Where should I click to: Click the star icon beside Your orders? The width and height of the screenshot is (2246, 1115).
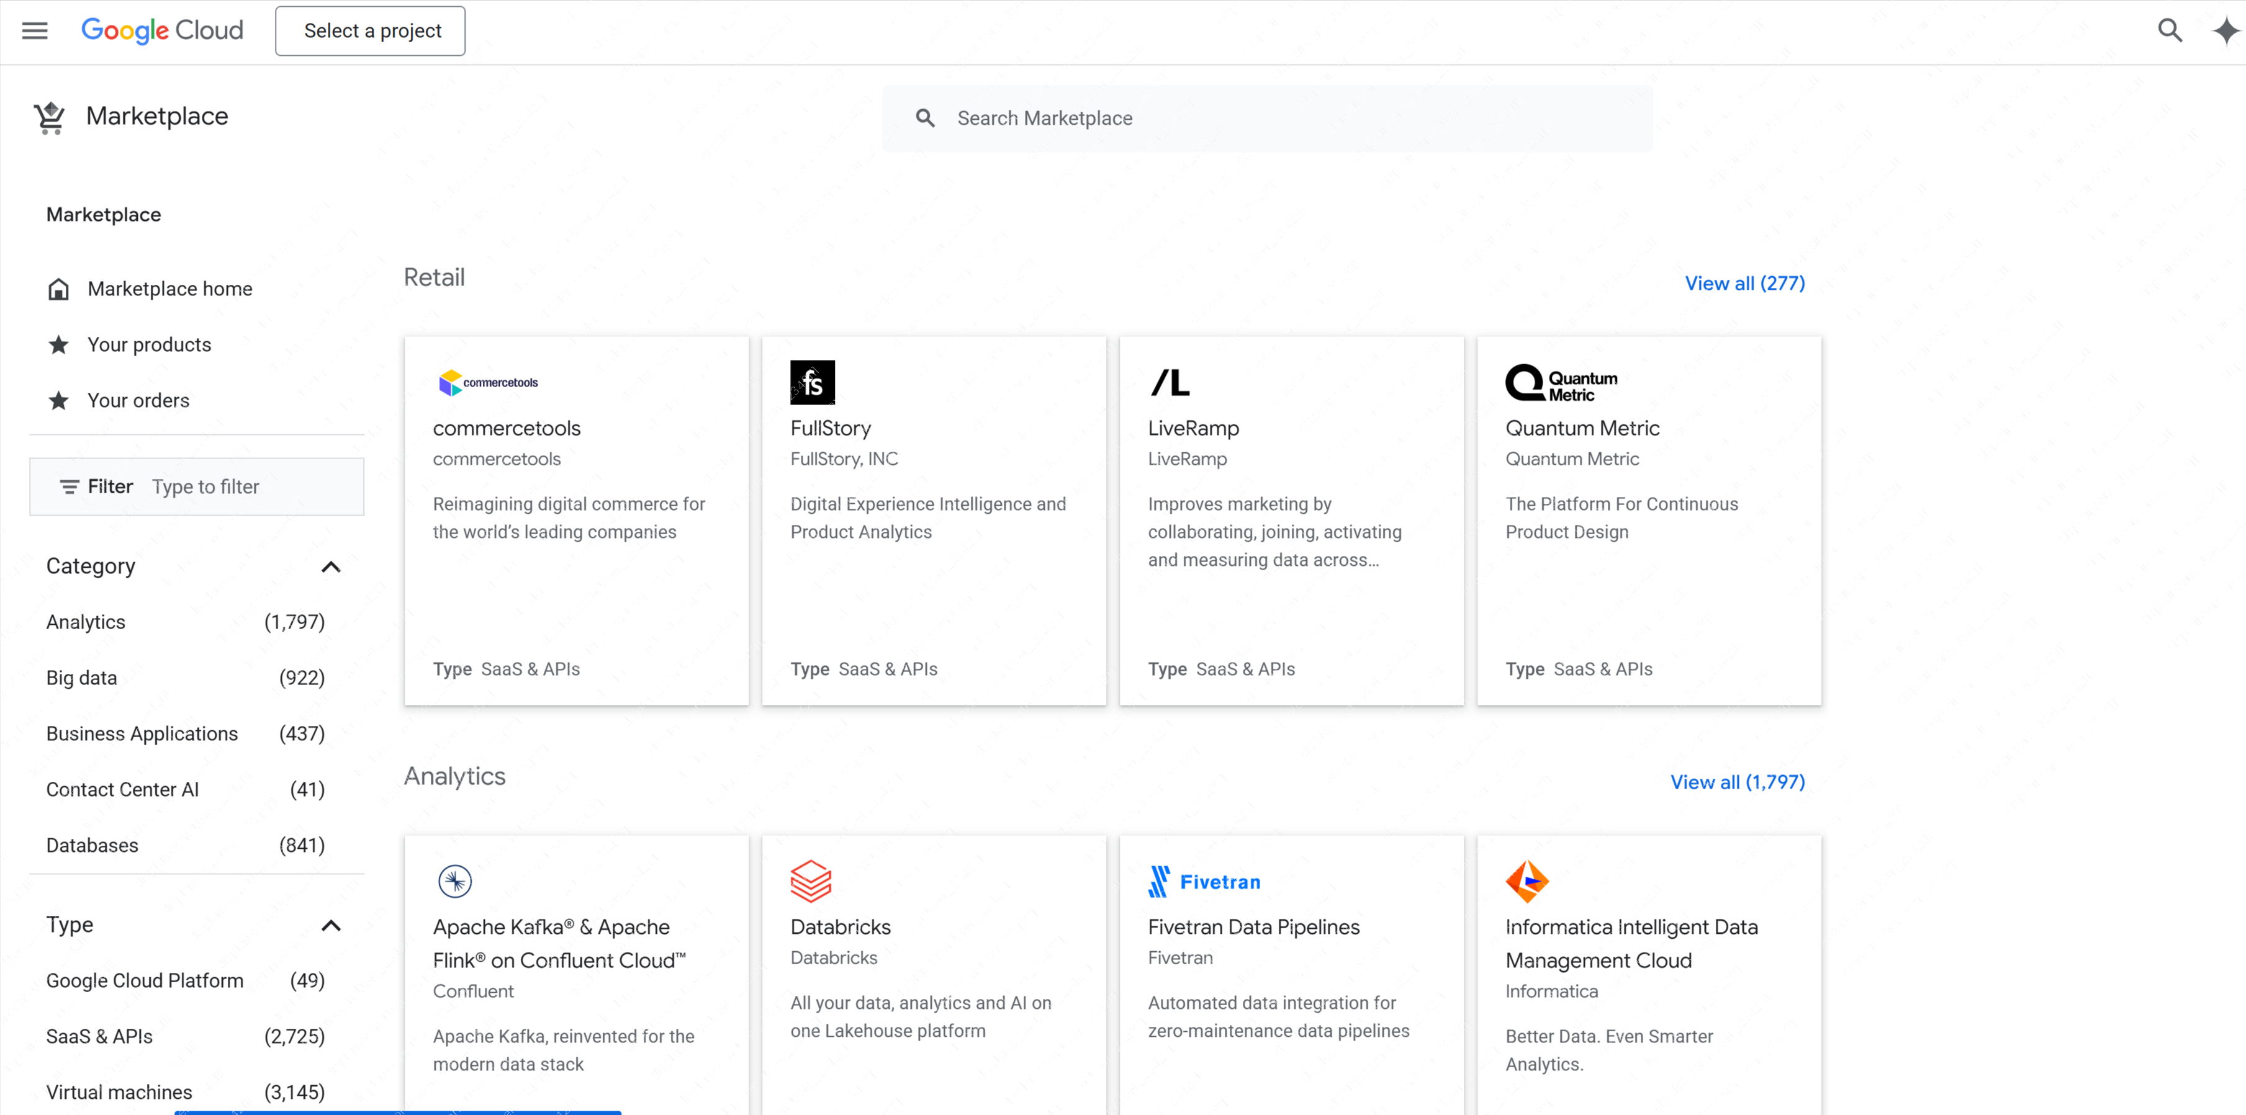tap(58, 400)
